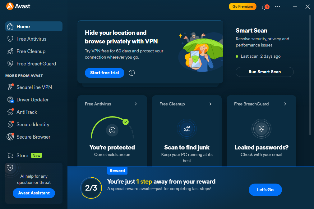This screenshot has width=314, height=209.
Task: Click the shield plus icon above AI help
Action: tap(10, 168)
